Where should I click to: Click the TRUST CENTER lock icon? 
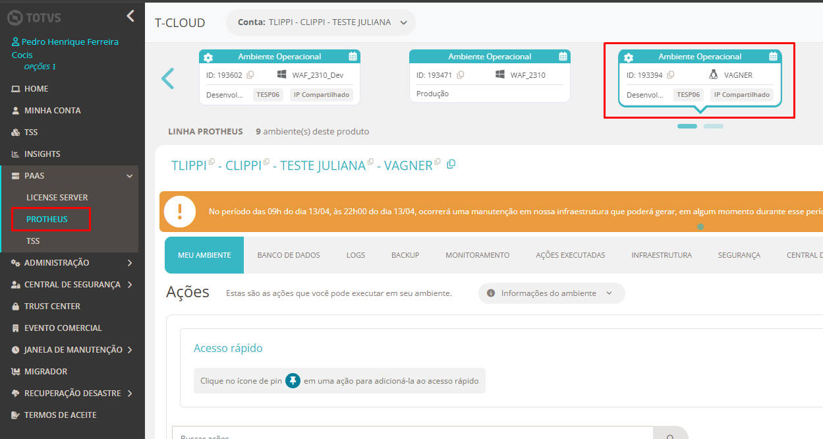coord(16,307)
